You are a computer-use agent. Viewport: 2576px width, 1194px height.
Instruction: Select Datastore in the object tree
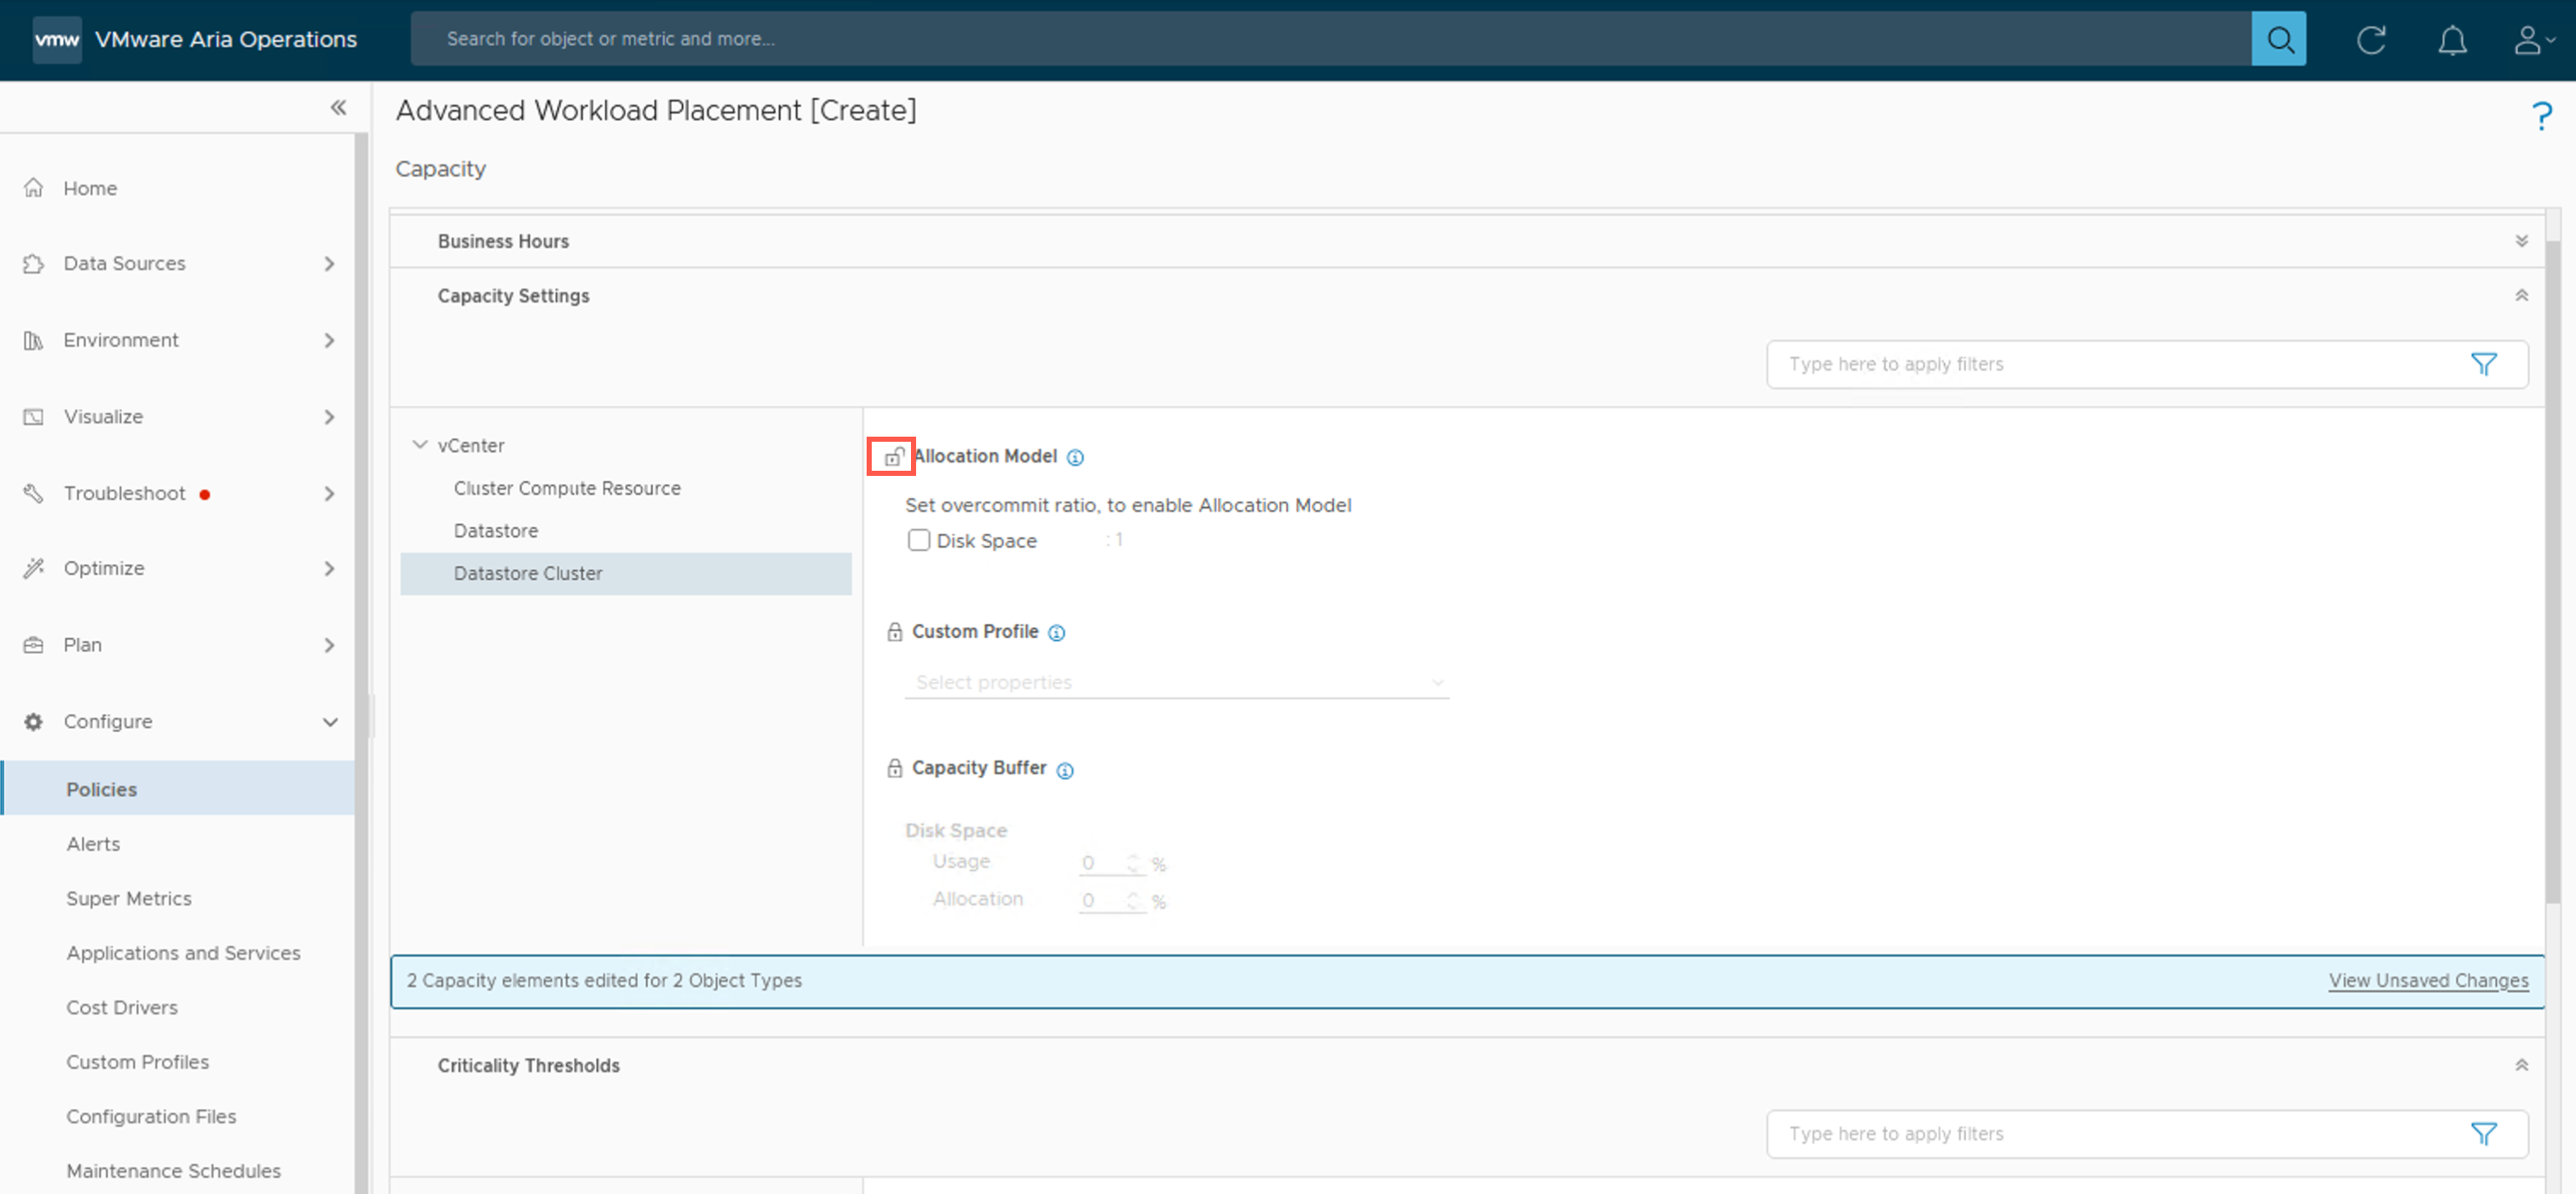coord(495,531)
